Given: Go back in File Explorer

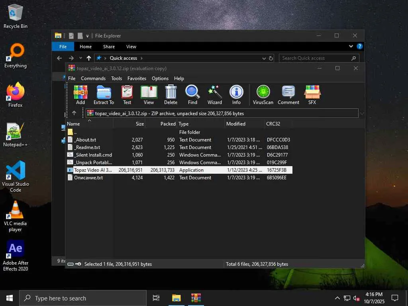Looking at the screenshot, I should (x=59, y=58).
